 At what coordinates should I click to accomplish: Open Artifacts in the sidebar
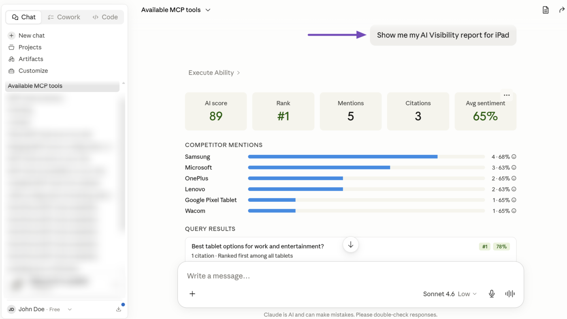[x=31, y=59]
